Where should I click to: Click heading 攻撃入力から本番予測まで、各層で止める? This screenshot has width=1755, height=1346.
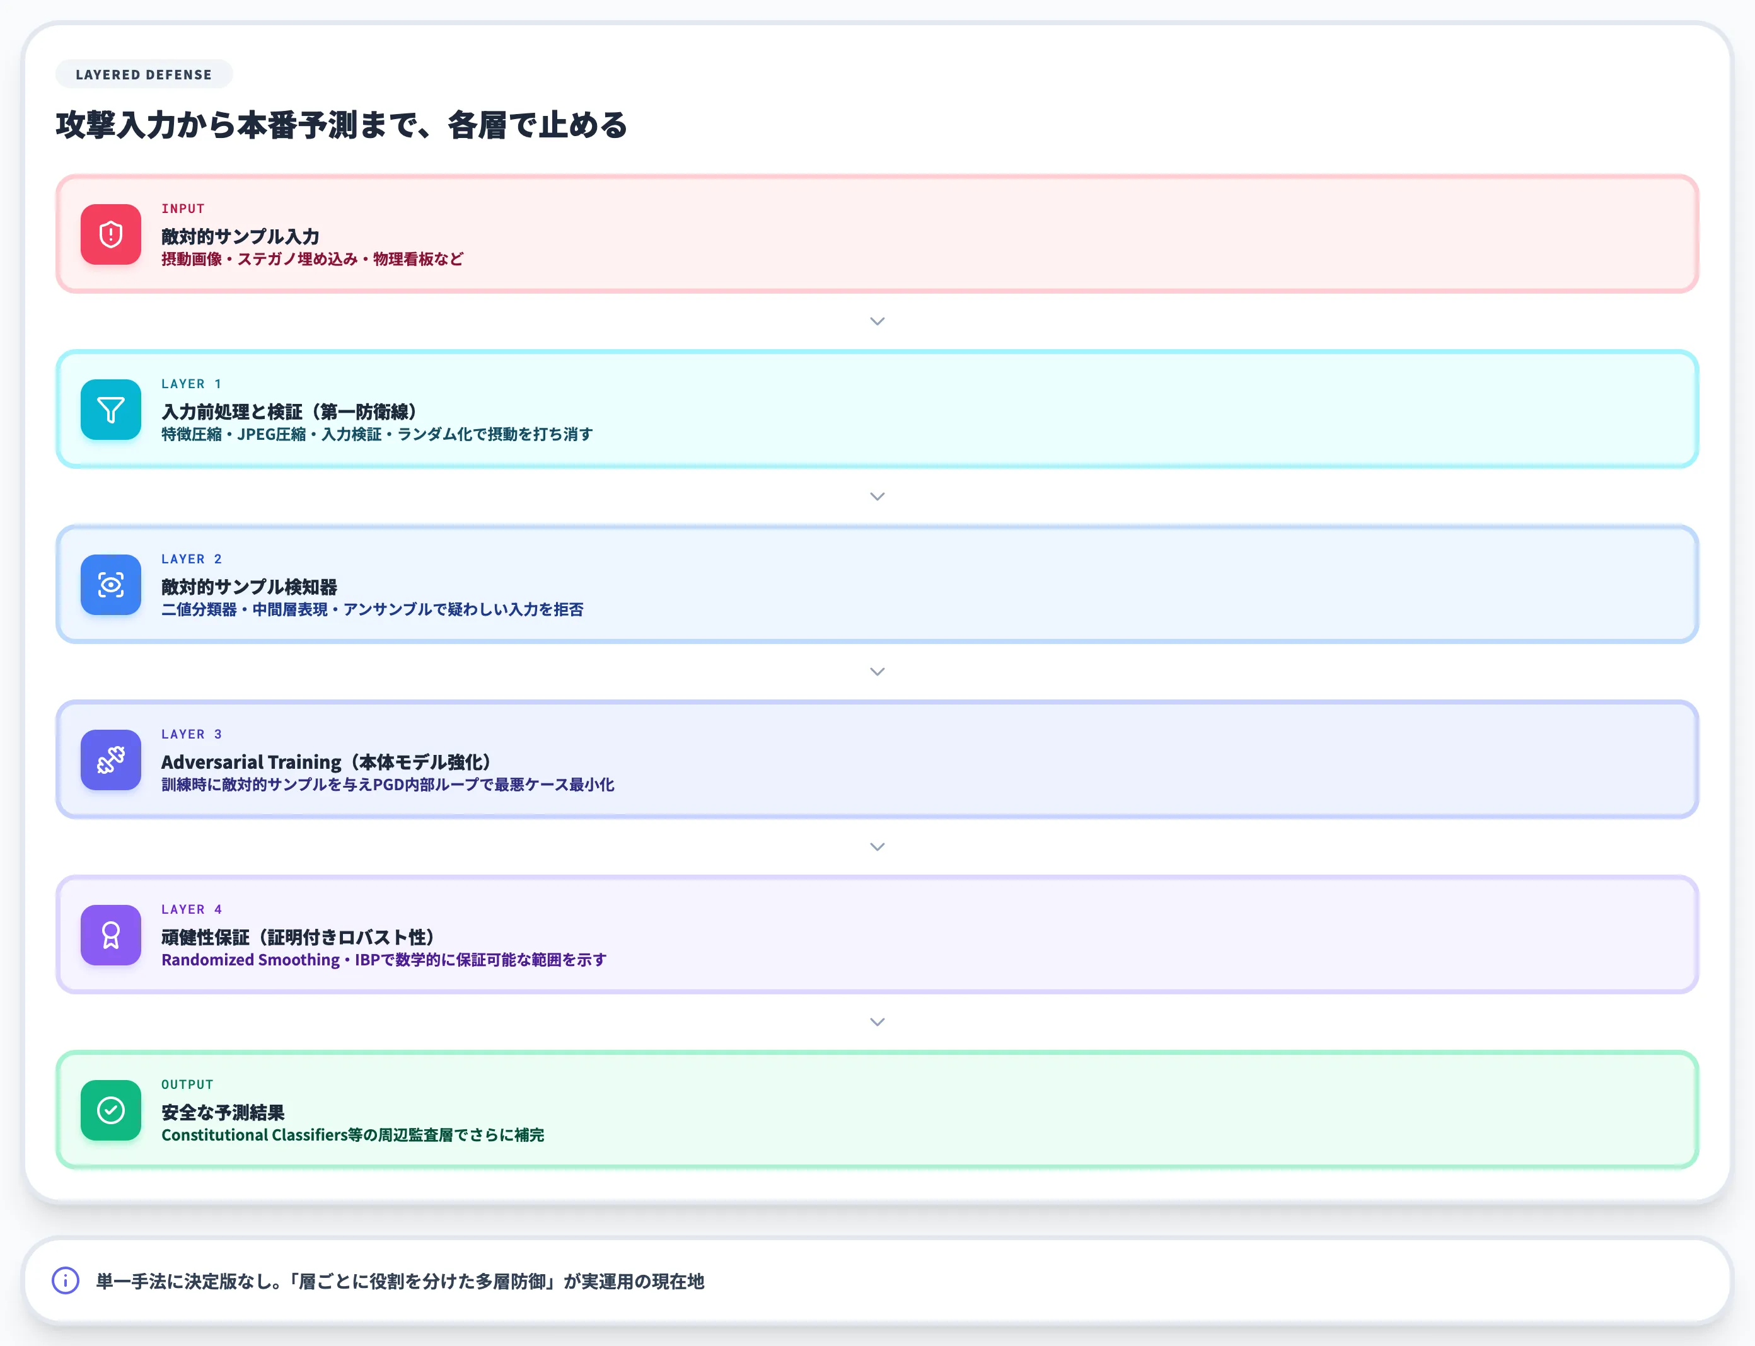click(342, 125)
